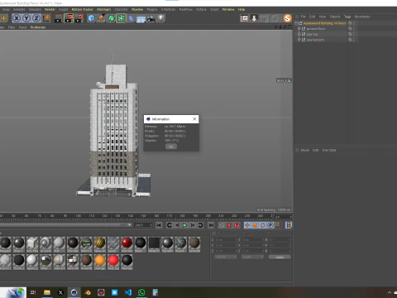Open the Motion Tracker menu
The width and height of the screenshot is (397, 298).
82,9
